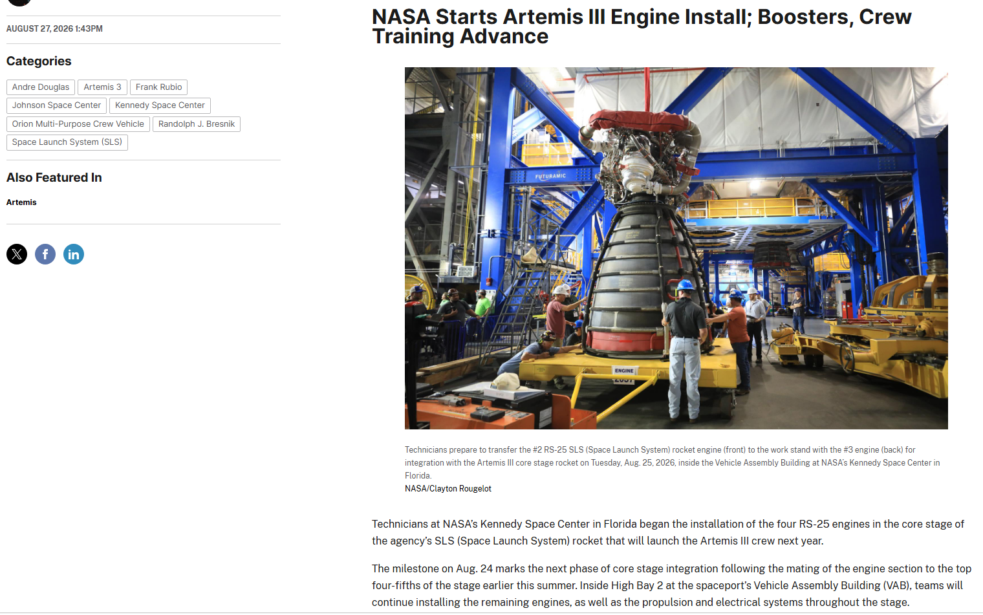Select Orion Multi-Purpose Crew Vehicle tag
983x615 pixels.
(x=78, y=124)
